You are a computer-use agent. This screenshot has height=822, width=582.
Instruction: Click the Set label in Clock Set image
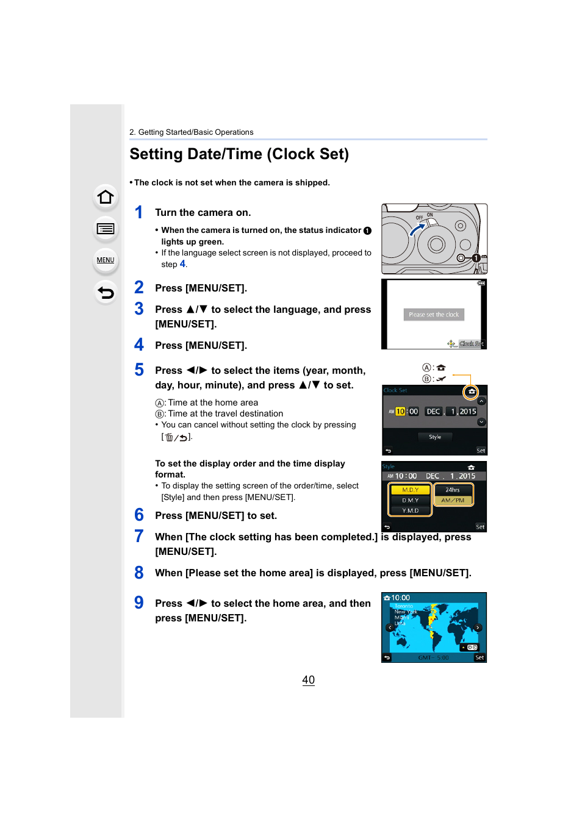click(x=481, y=451)
